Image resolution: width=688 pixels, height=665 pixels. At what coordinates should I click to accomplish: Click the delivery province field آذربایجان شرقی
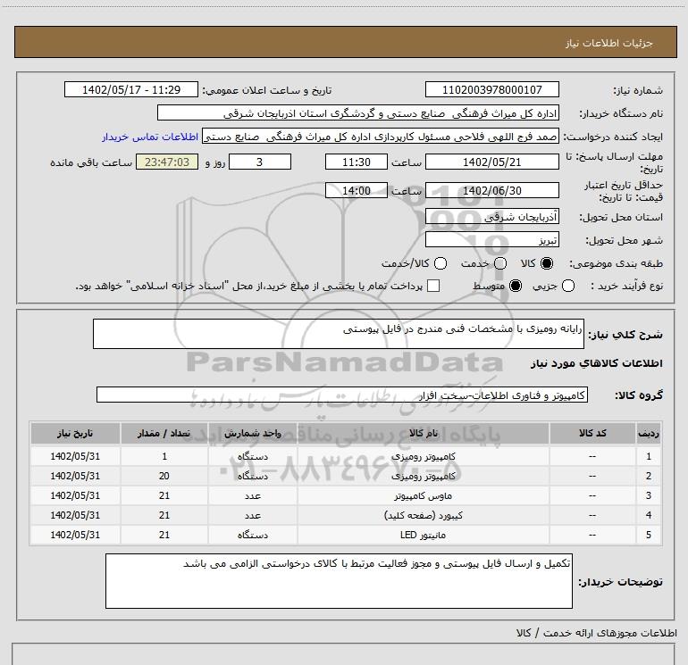[491, 217]
